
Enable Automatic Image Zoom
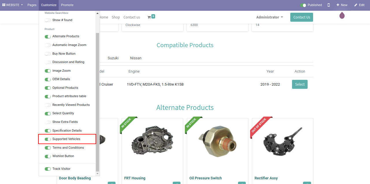click(x=48, y=45)
